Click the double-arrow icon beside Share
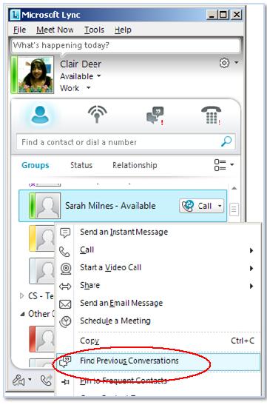Screen dimensions: 267x405 point(65,287)
